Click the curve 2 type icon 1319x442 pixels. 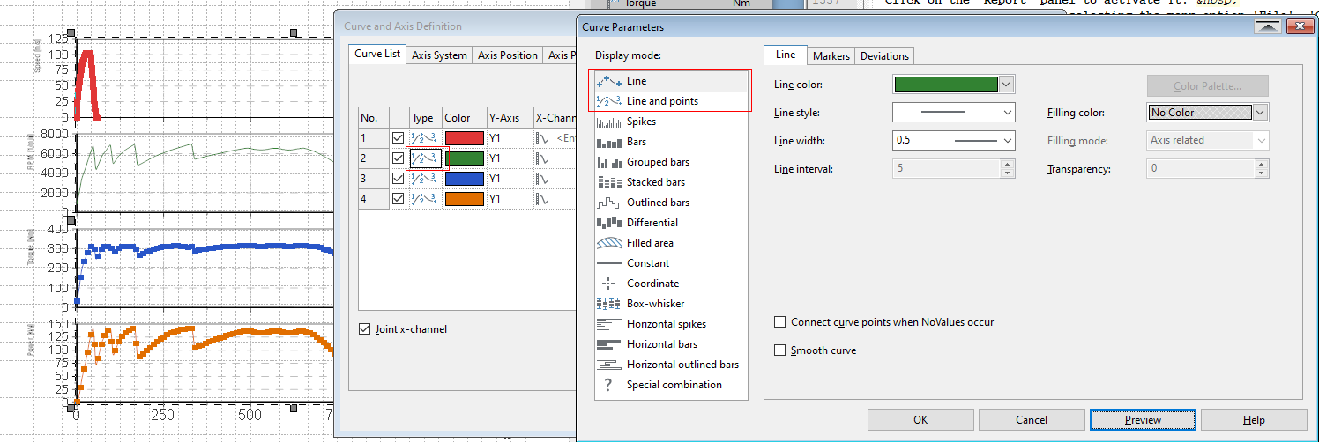click(x=423, y=158)
